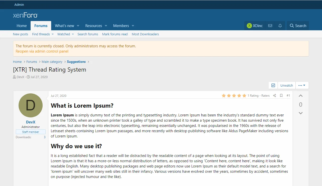Open the alerts bell icon
The width and height of the screenshot is (322, 186).
pyautogui.click(x=280, y=26)
